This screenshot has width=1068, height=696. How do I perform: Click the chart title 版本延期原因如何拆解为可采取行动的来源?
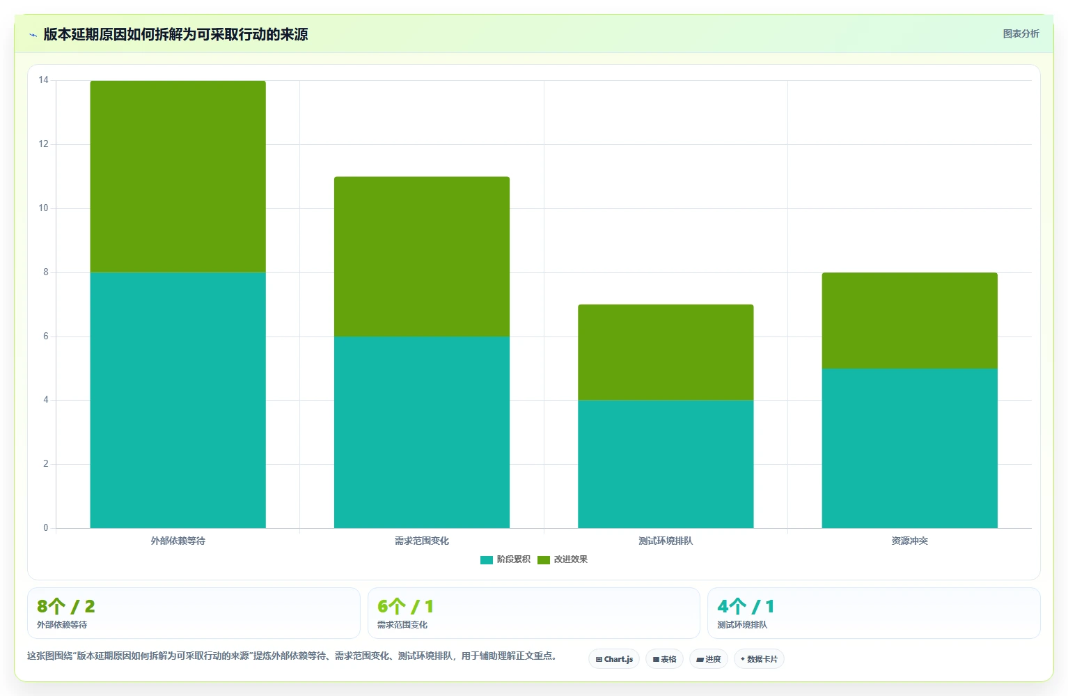point(175,34)
